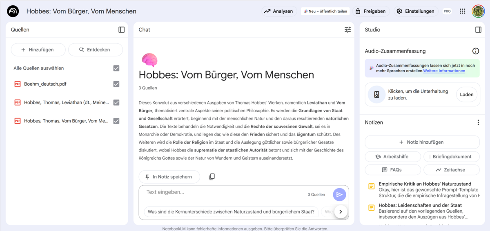This screenshot has height=231, width=490.
Task: Open the Google apps grid
Action: pos(462,11)
